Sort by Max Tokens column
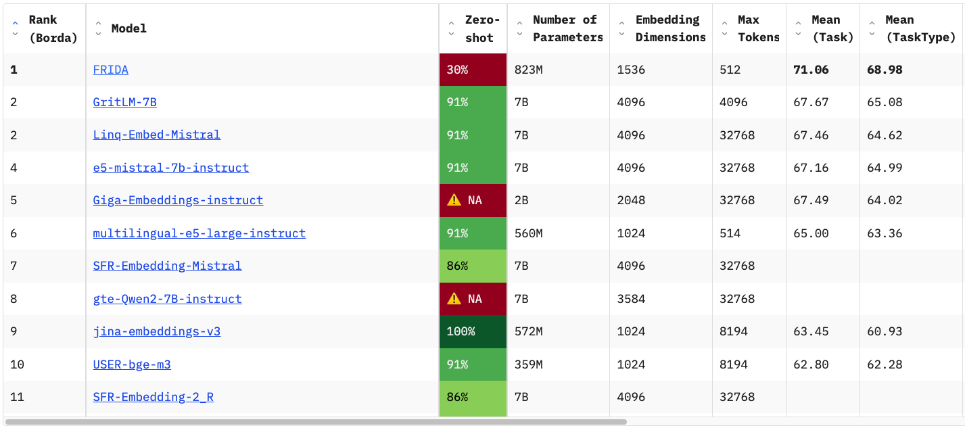The height and width of the screenshot is (426, 965). (x=724, y=28)
